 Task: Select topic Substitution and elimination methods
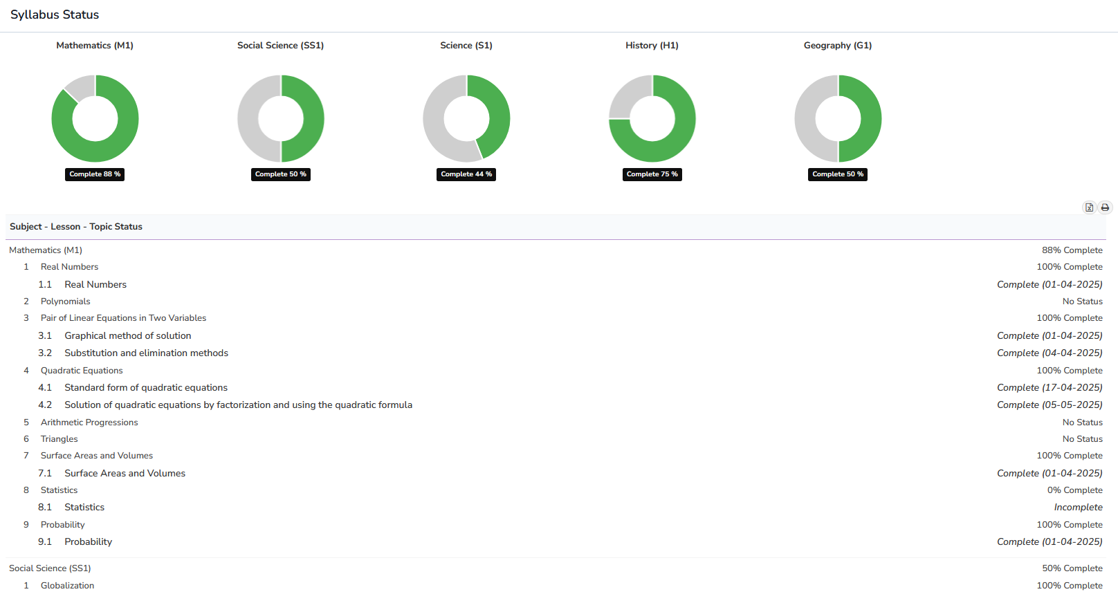tap(146, 353)
